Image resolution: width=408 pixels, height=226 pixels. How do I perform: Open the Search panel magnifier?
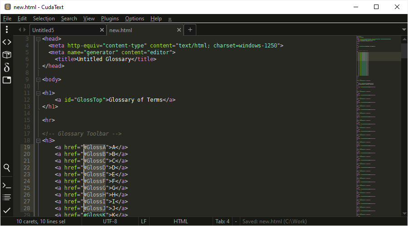(7, 168)
